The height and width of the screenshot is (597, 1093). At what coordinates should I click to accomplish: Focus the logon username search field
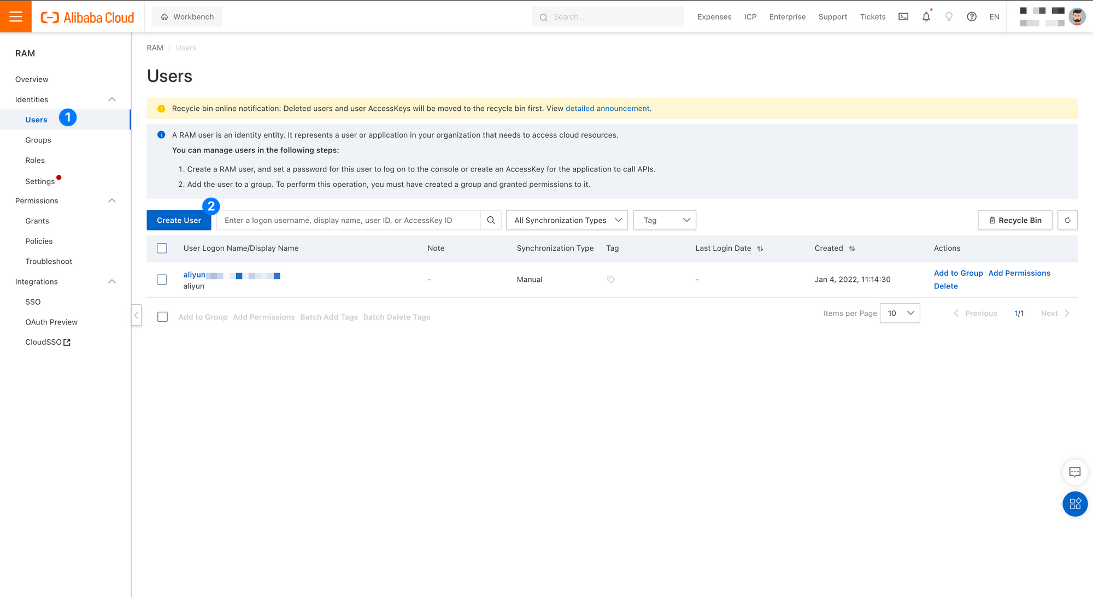[x=349, y=220]
